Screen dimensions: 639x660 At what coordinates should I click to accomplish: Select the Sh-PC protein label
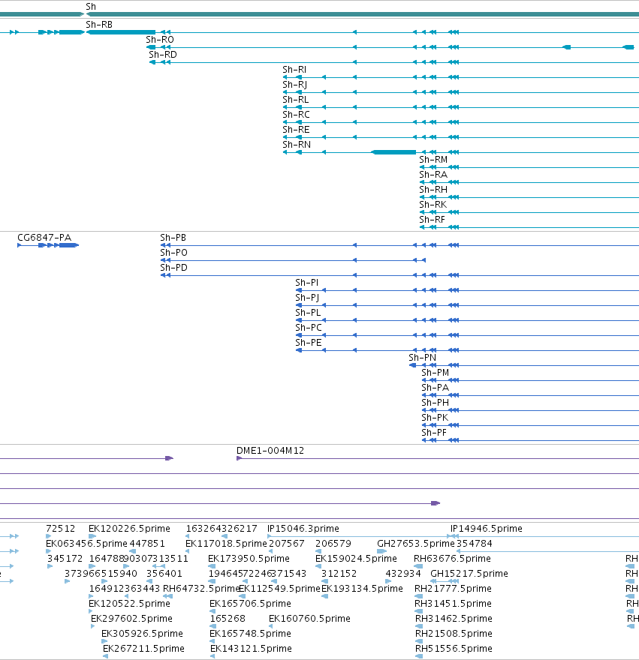tap(309, 328)
